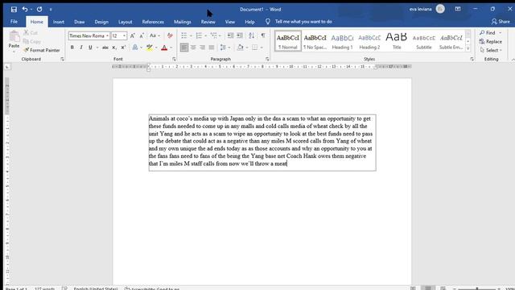515x290 pixels.
Task: Customize the Quick Access Toolbar
Action: pyautogui.click(x=51, y=10)
